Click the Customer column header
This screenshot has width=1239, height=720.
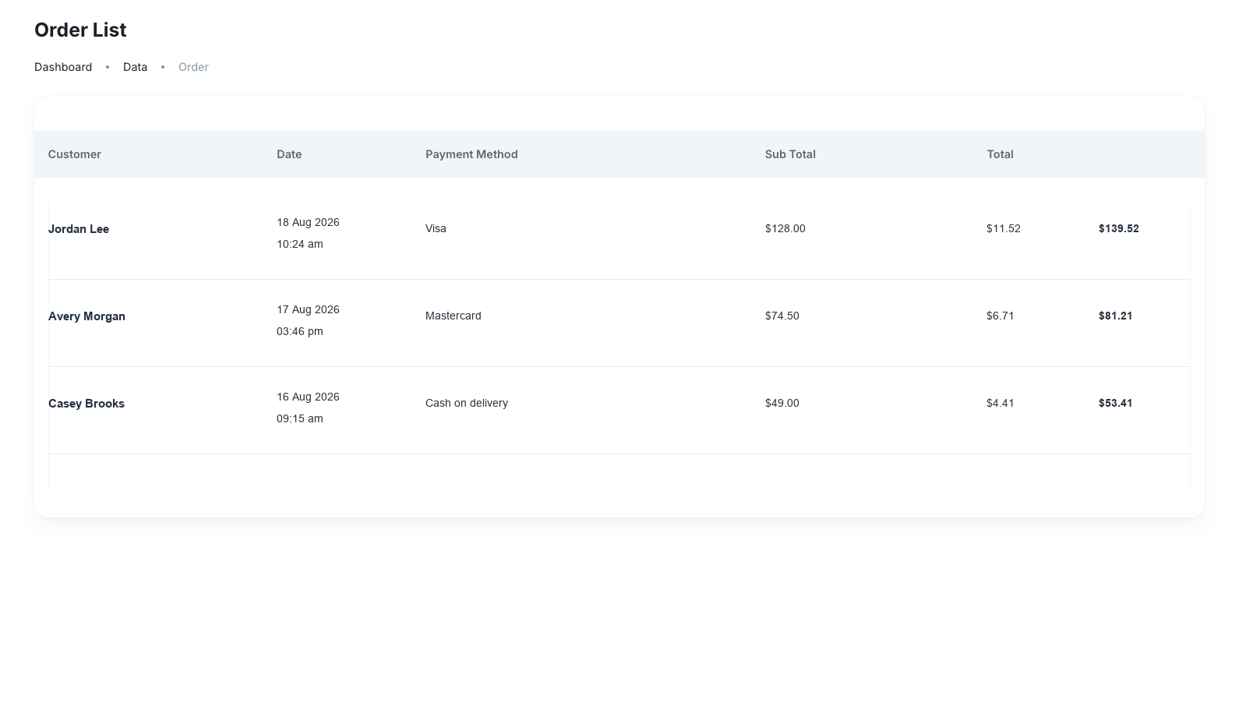(x=75, y=154)
